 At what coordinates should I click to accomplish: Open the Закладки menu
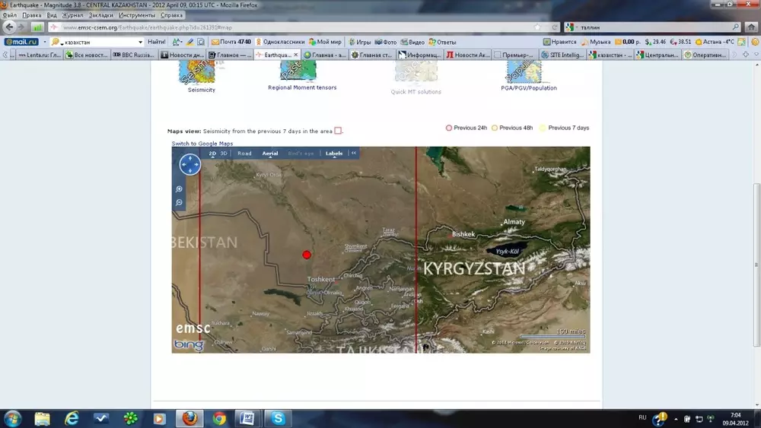click(102, 15)
